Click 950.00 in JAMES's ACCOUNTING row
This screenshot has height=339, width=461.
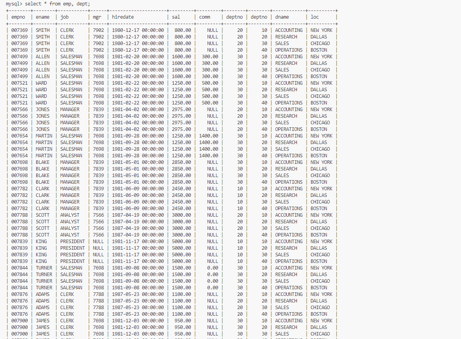pos(183,321)
